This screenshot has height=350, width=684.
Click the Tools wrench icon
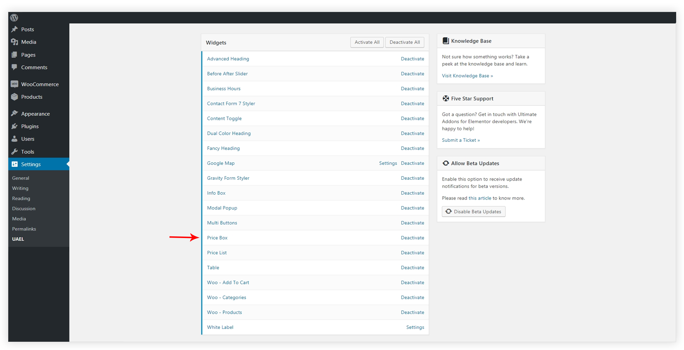14,152
